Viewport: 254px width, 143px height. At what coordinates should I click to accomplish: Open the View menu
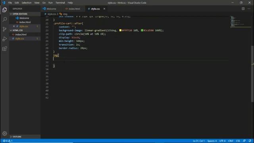[x=37, y=3]
